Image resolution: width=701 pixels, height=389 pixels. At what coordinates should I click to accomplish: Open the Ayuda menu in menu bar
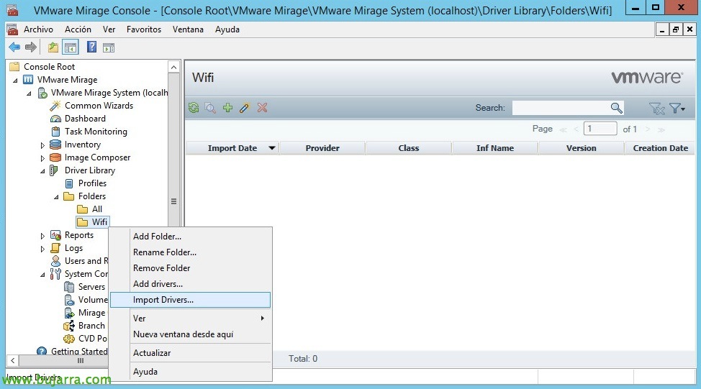227,29
